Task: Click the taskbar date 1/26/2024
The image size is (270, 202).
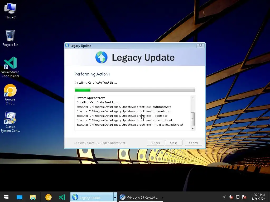Action: [x=258, y=199]
